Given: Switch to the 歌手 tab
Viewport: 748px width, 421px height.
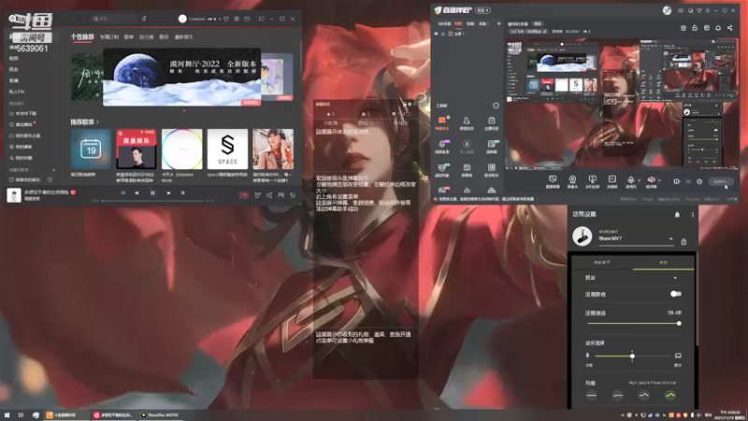Looking at the screenshot, I should (165, 36).
